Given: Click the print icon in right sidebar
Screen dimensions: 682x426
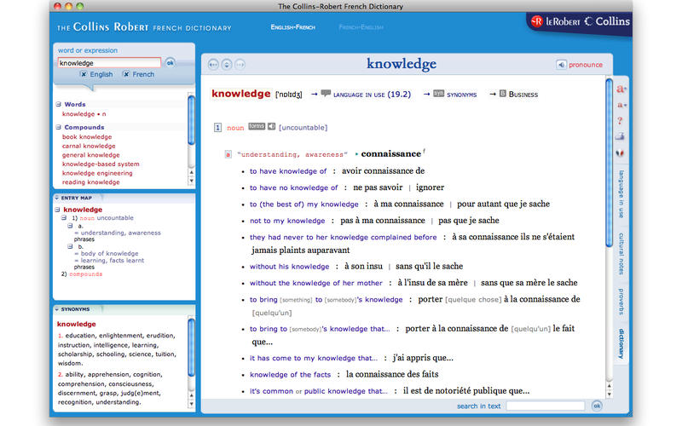Looking at the screenshot, I should (x=621, y=136).
